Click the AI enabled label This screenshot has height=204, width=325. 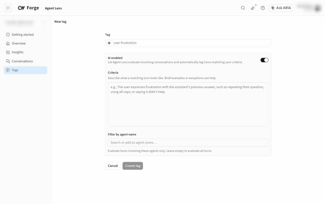[115, 58]
